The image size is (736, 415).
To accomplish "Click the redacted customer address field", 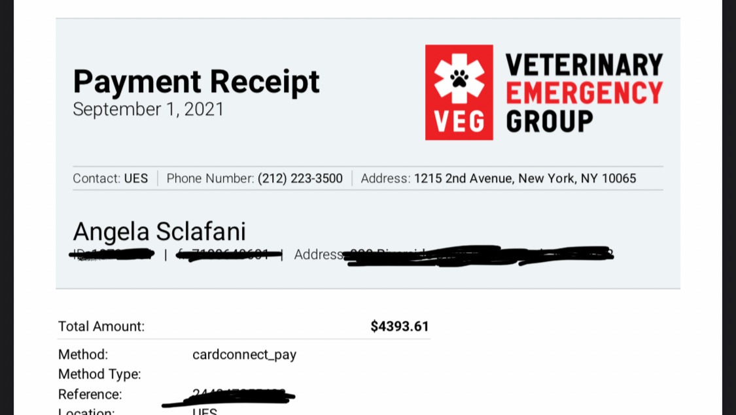I will (479, 256).
